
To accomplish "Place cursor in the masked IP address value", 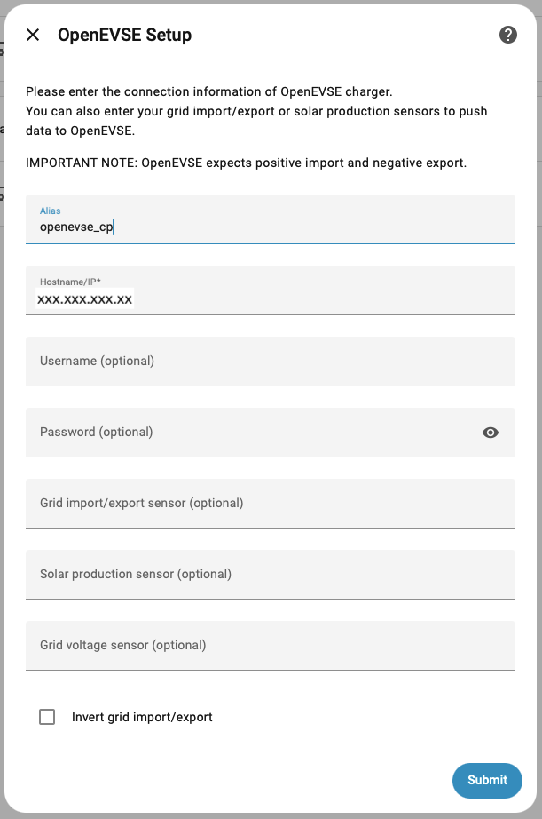I will click(85, 299).
